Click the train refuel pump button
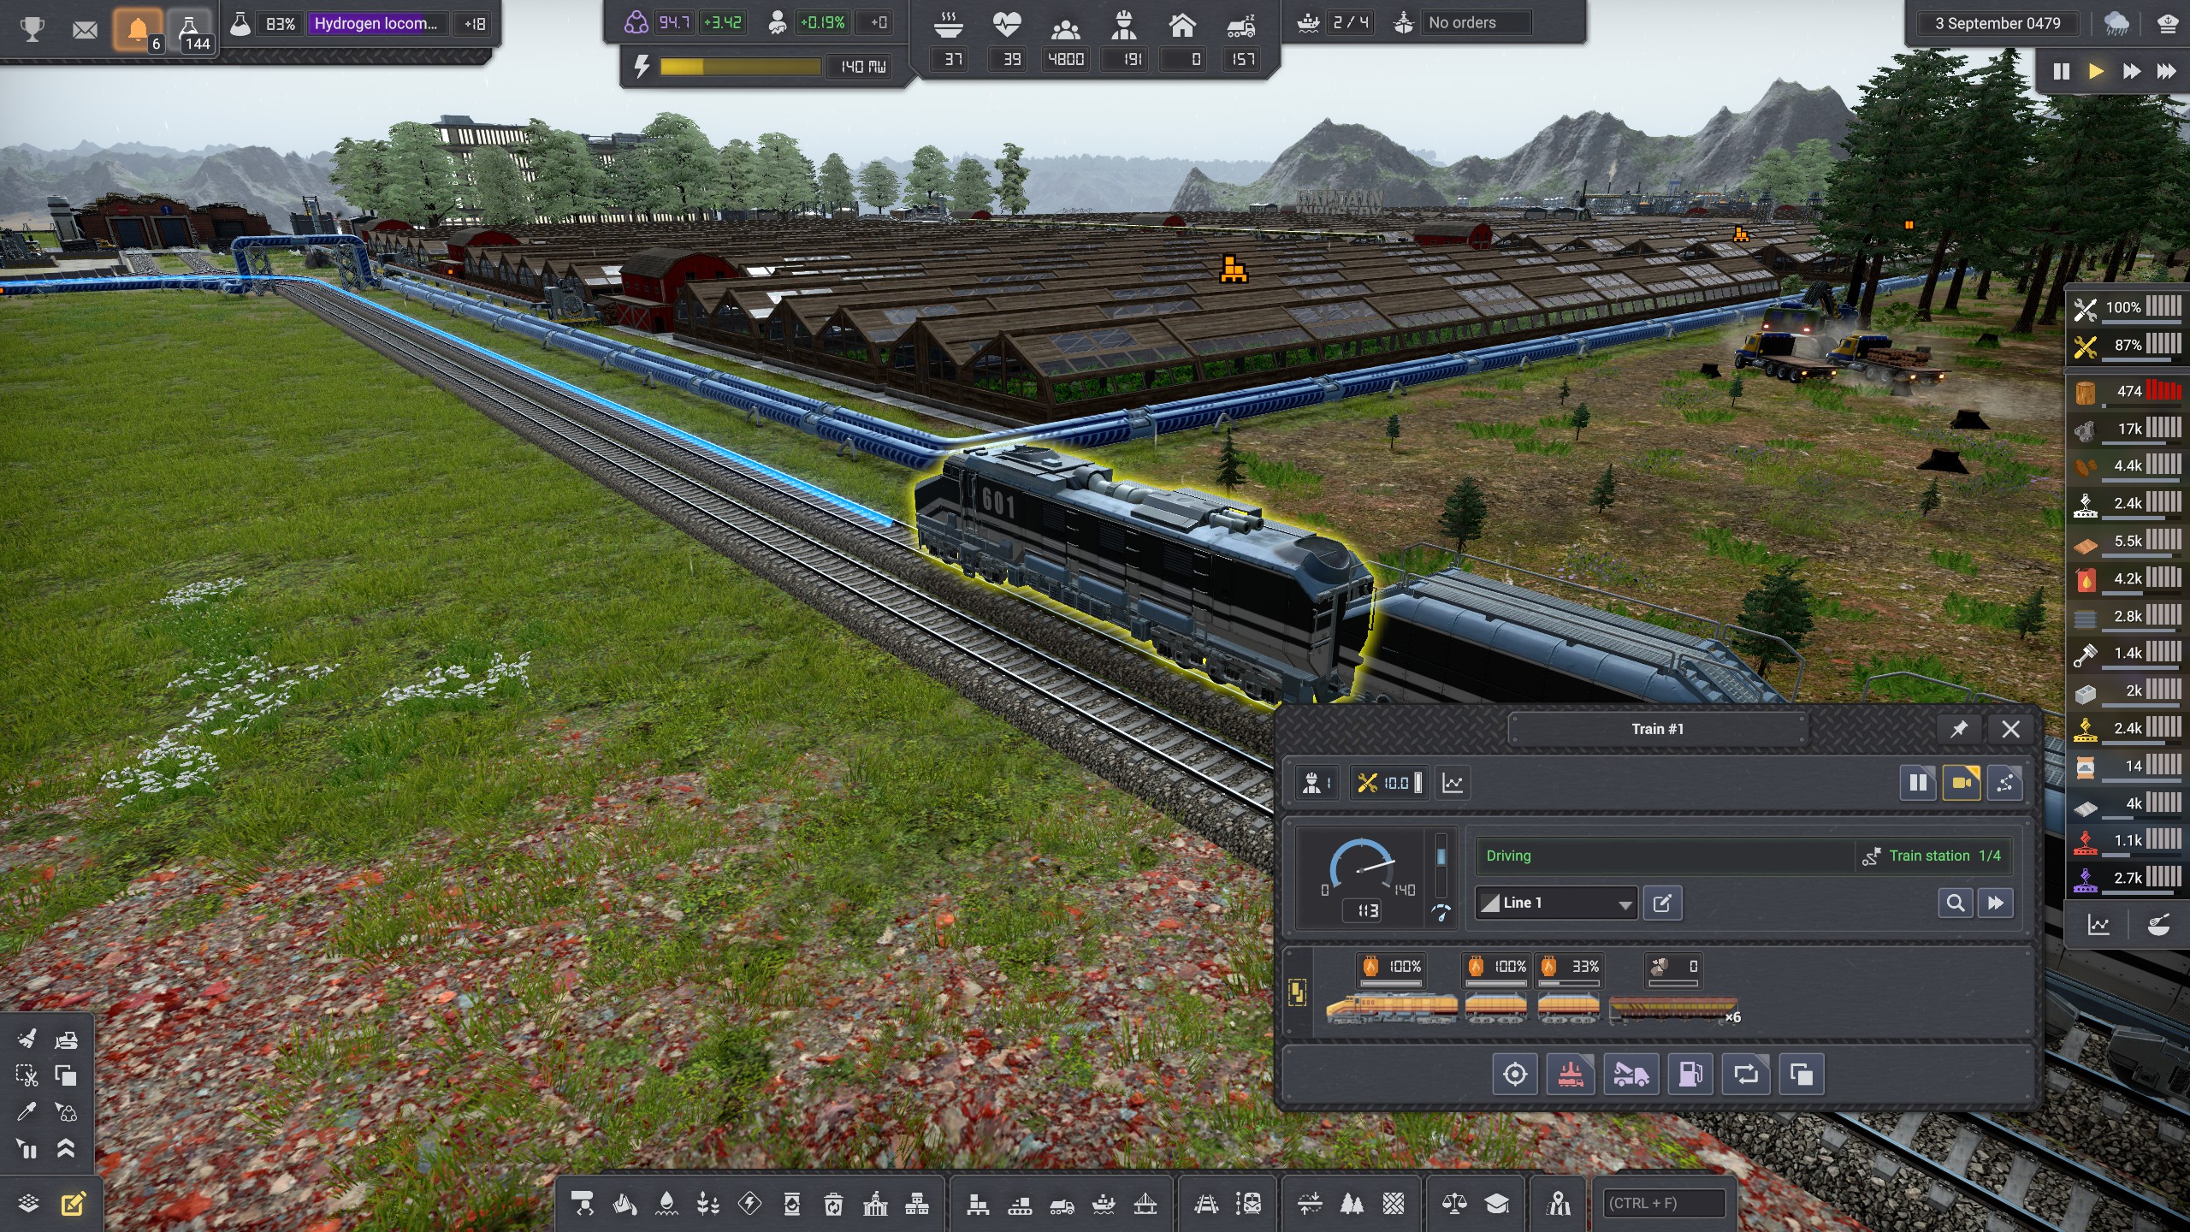The height and width of the screenshot is (1232, 2190). coord(1690,1074)
